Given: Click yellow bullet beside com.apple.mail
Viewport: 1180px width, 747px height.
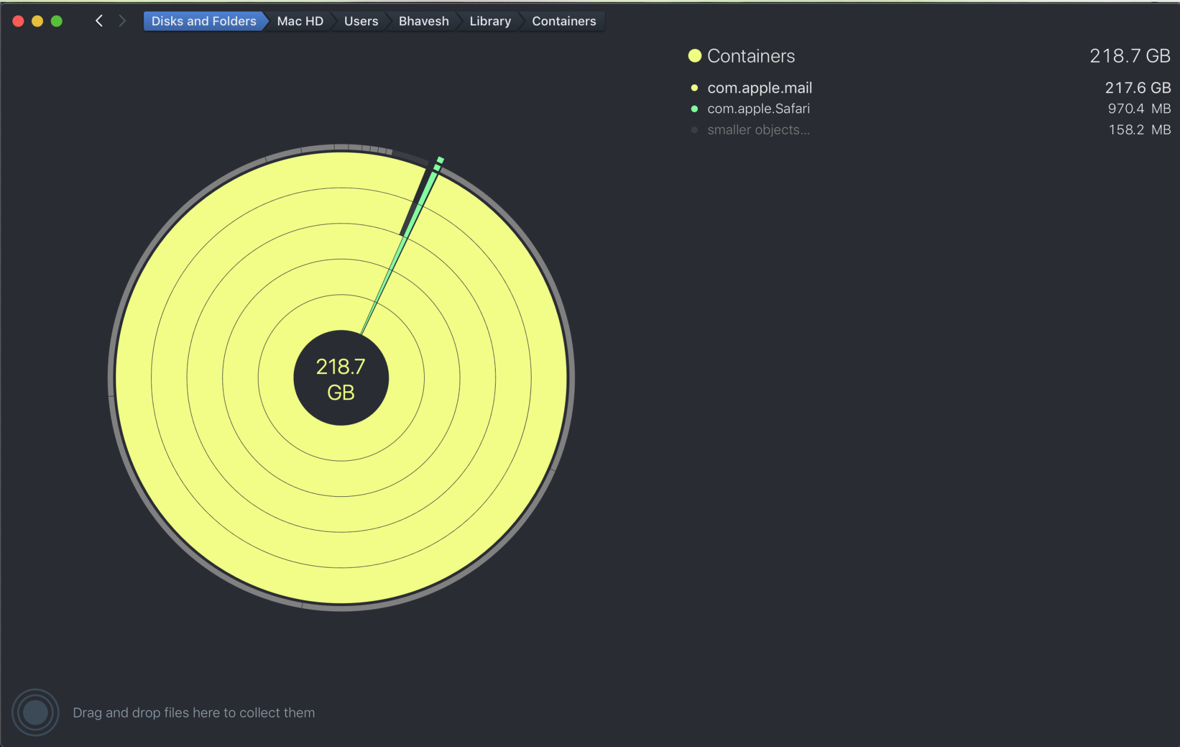Looking at the screenshot, I should click(x=694, y=88).
